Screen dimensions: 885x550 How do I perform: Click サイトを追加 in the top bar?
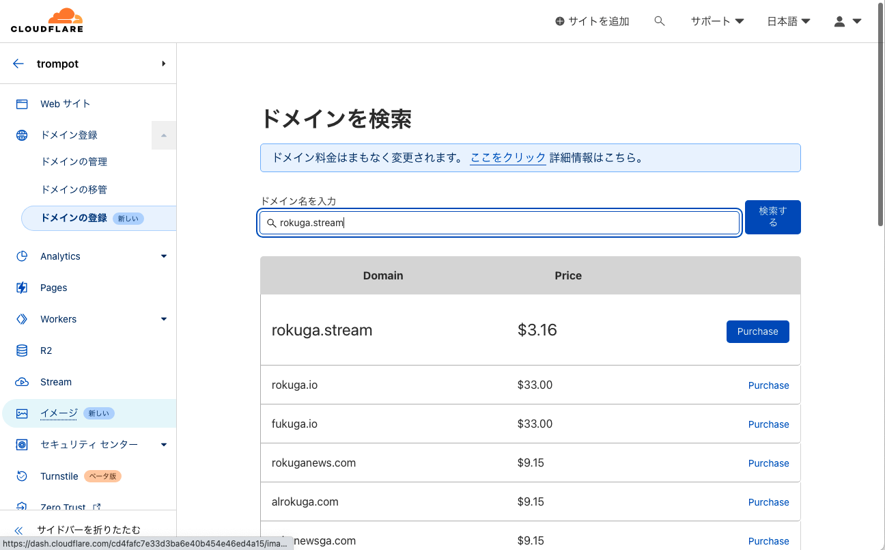click(591, 20)
